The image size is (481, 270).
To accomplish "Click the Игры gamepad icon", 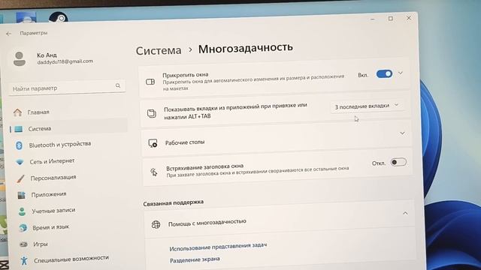I will (x=23, y=244).
